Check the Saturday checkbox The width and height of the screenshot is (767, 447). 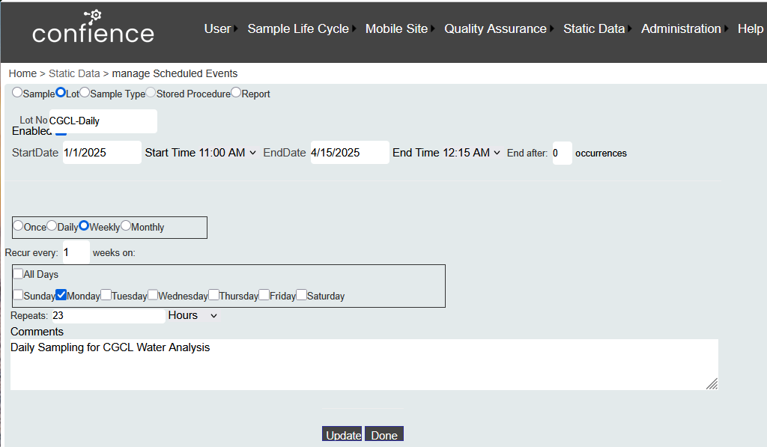[x=301, y=295]
